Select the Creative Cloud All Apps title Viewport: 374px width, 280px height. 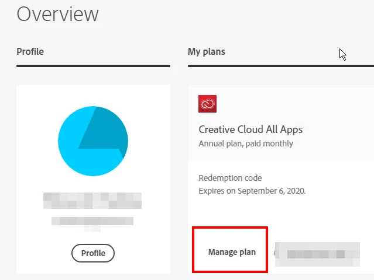tap(251, 129)
